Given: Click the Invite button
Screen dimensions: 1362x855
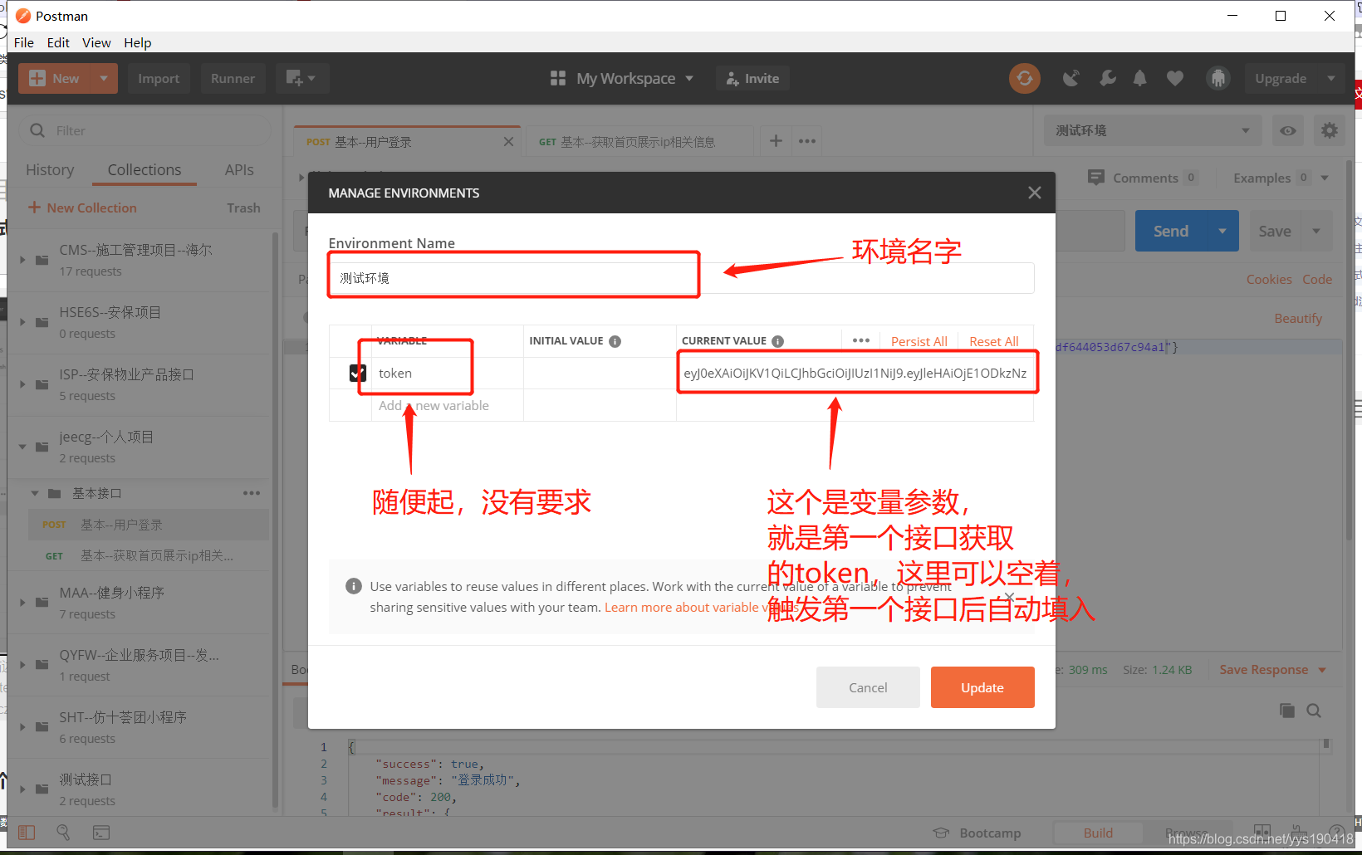Looking at the screenshot, I should [752, 78].
